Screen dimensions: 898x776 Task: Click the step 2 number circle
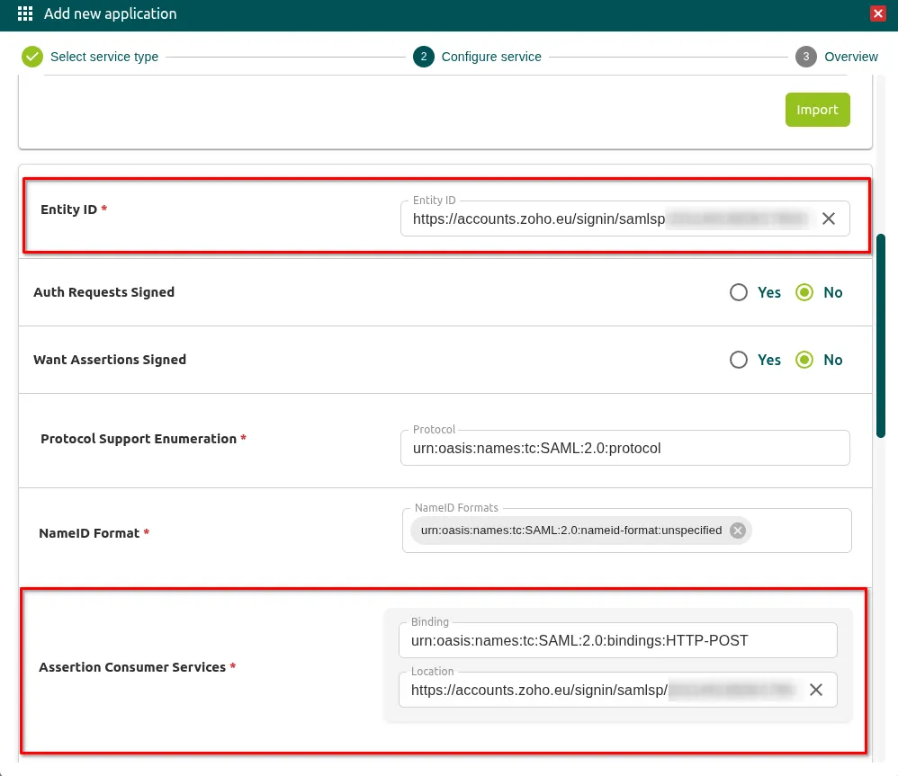click(x=424, y=57)
